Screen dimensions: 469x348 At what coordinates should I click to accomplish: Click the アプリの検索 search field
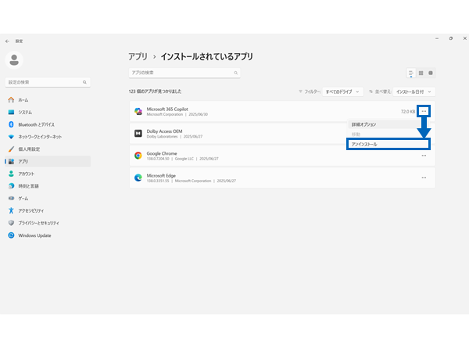184,73
